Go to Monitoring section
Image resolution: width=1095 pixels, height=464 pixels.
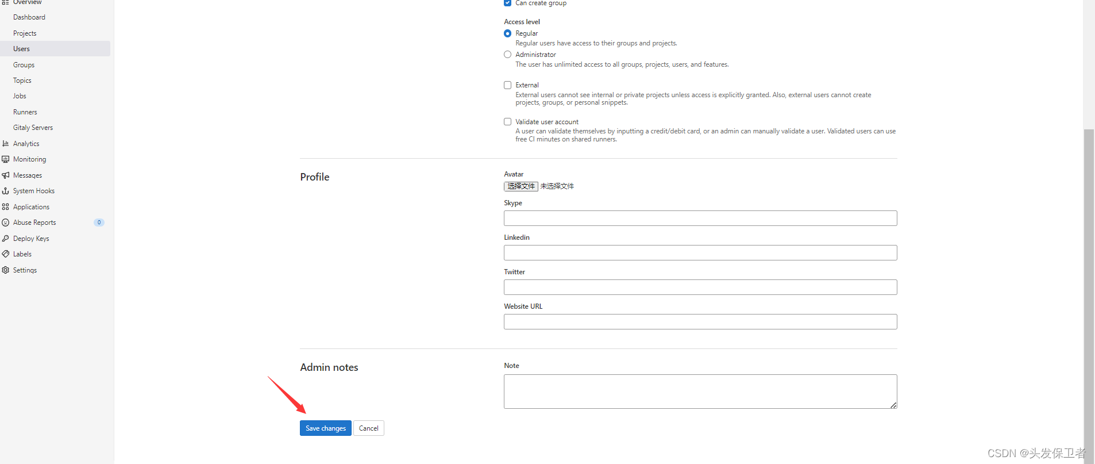55,159
